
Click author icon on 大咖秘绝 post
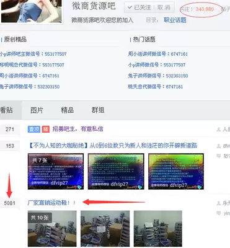(x=218, y=146)
